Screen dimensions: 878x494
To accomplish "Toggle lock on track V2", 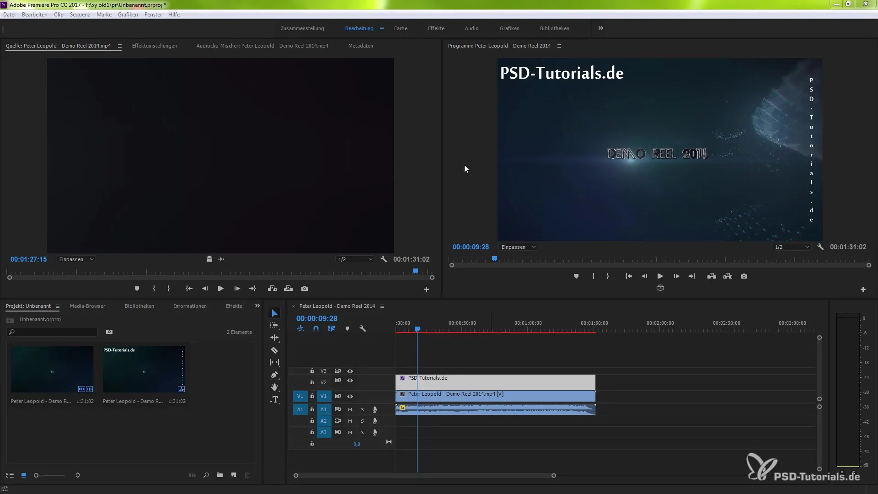I will coord(312,382).
